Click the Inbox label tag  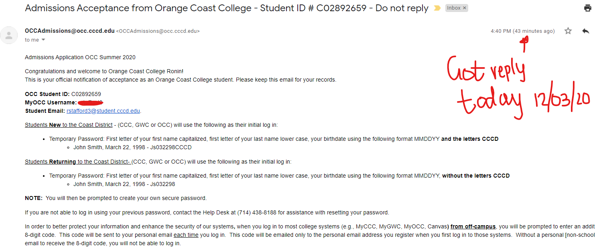454,8
